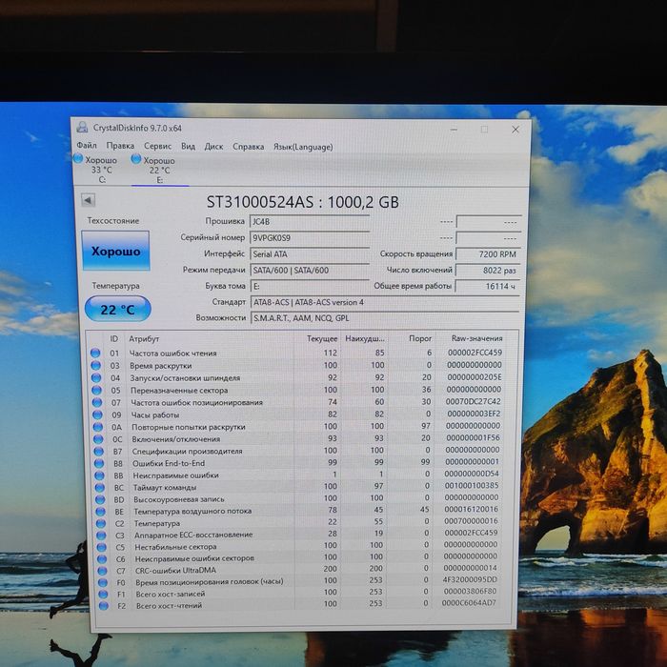Viewport: 667px width, 667px height.
Task: Click the power-on count field 8022 раз
Action: [x=488, y=270]
